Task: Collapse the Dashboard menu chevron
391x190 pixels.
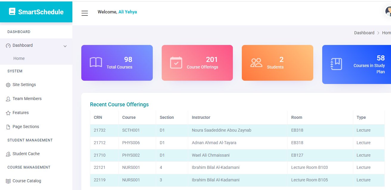Action: click(65, 46)
